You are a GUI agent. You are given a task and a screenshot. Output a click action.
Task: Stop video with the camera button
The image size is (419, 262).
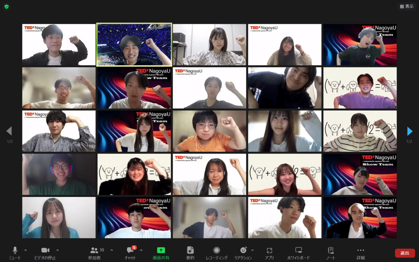[45, 251]
